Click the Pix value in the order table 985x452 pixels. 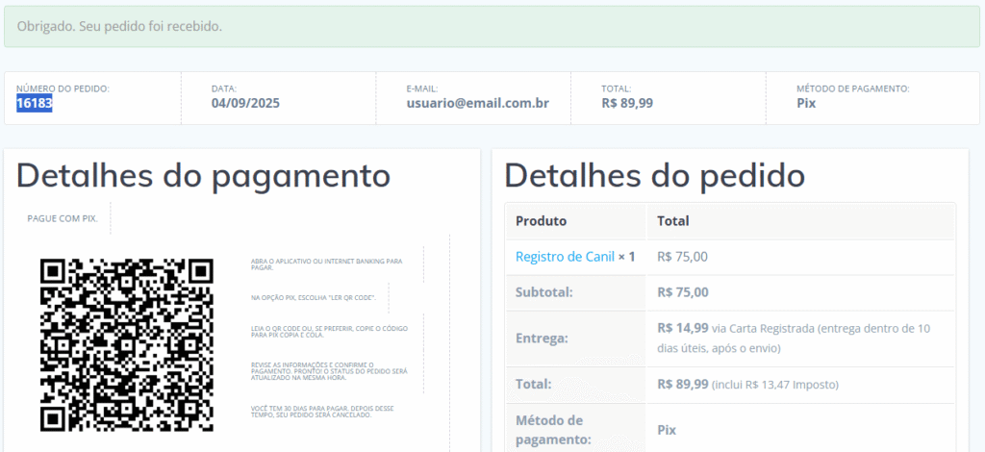click(667, 430)
